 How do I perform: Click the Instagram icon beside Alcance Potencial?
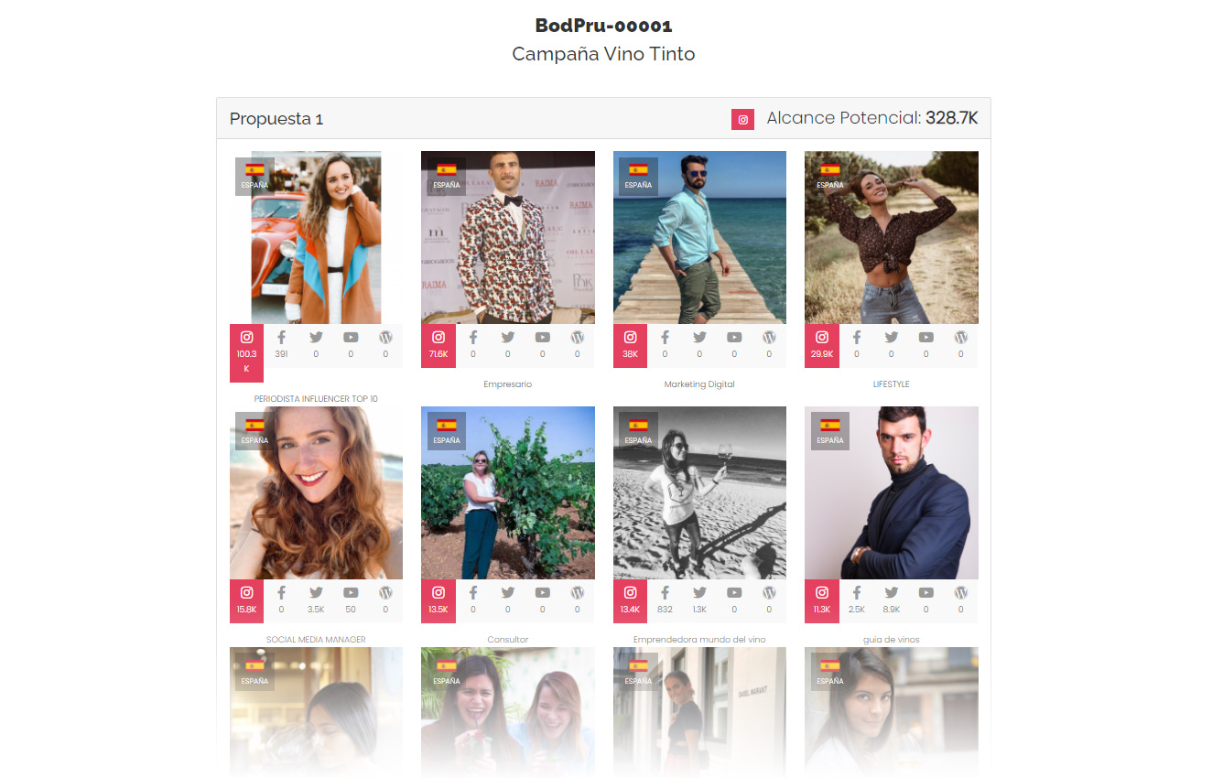tap(742, 119)
